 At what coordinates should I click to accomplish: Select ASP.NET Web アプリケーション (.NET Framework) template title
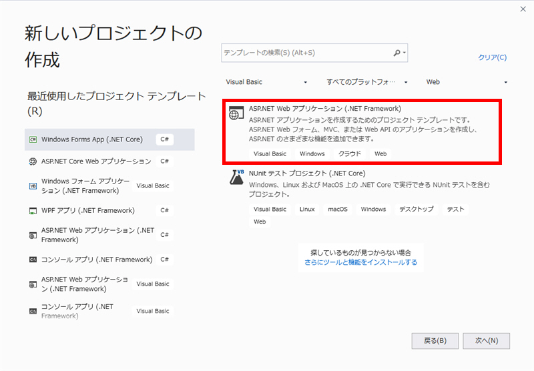click(325, 109)
